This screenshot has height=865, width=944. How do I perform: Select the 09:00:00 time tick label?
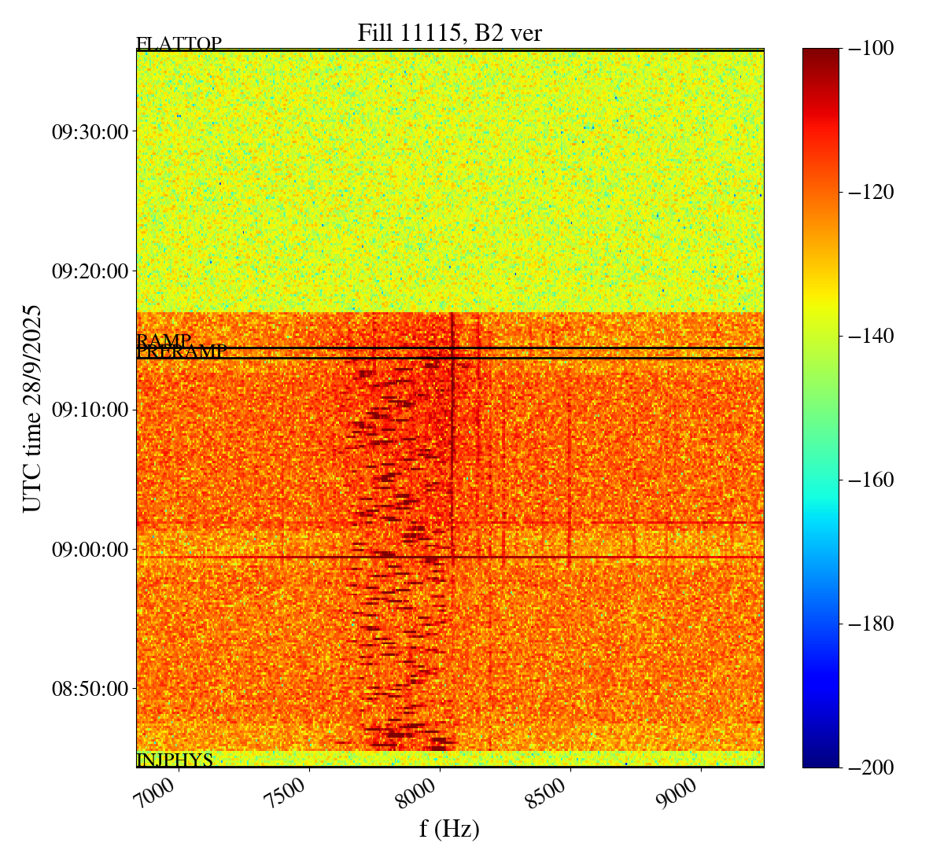[90, 549]
